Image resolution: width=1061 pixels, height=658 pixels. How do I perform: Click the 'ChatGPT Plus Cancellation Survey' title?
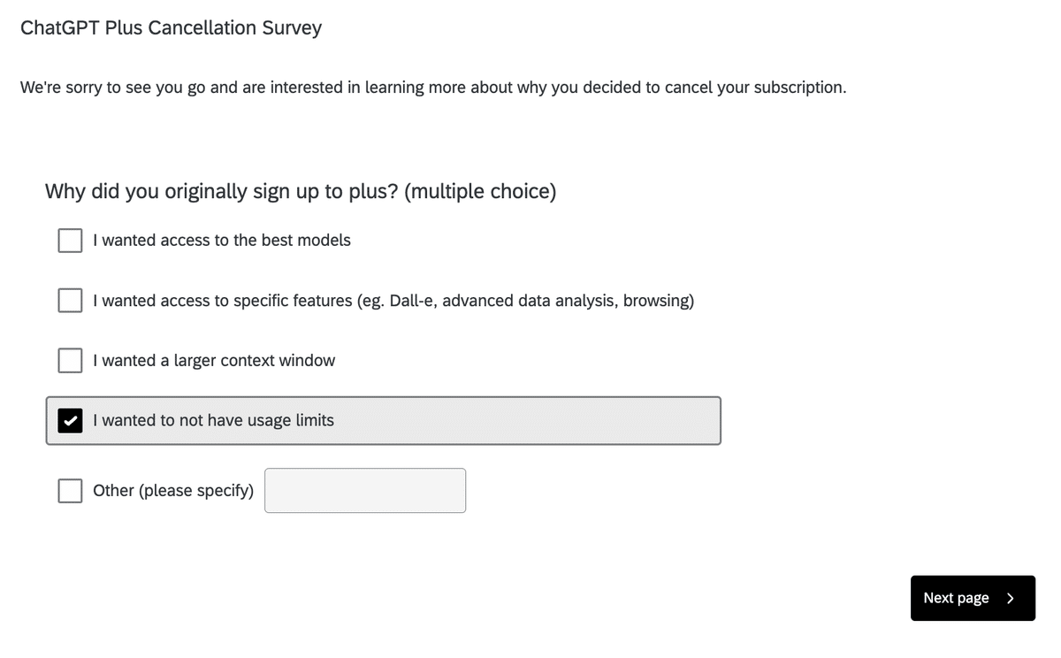171,27
